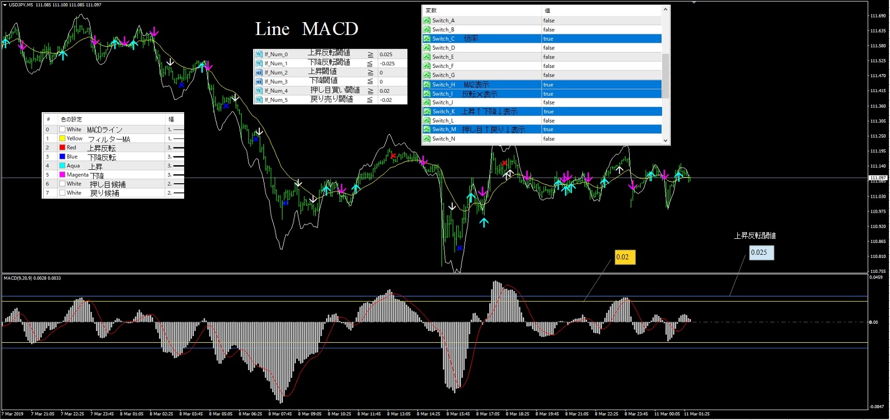Click the Switch_H variable icon
890x420 pixels.
pyautogui.click(x=427, y=84)
